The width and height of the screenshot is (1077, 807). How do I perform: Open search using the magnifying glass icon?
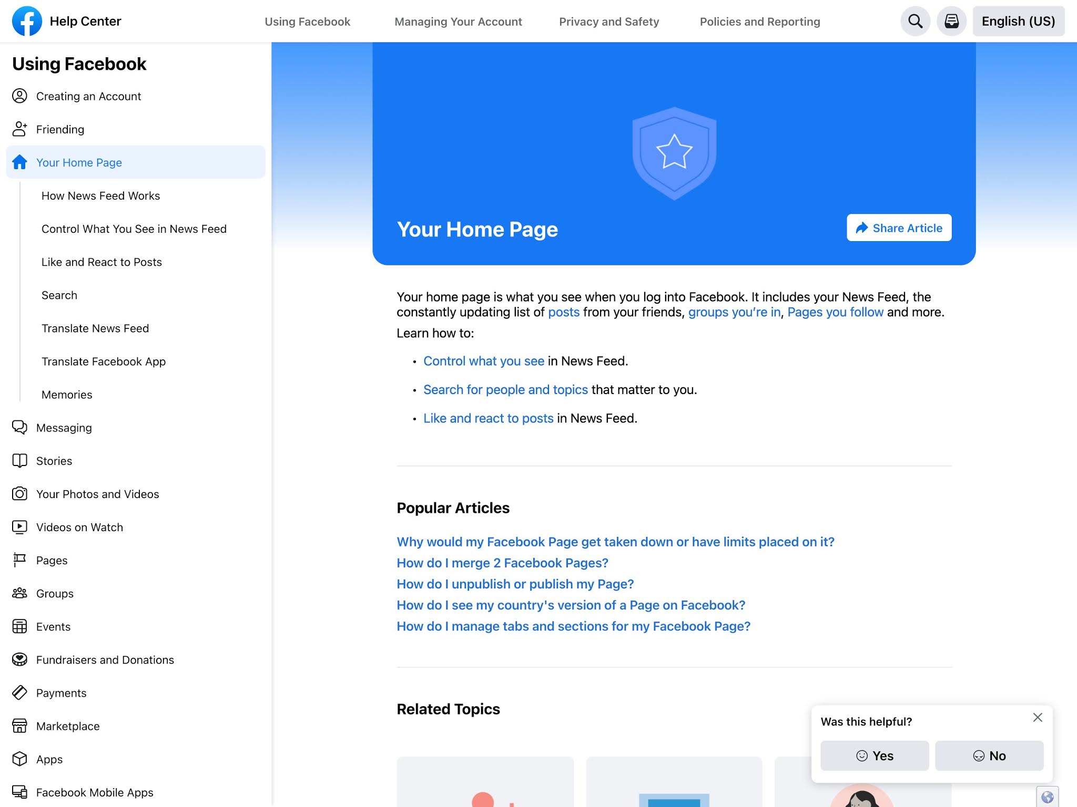point(915,21)
